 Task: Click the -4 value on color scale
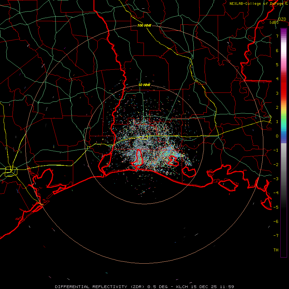276,193
